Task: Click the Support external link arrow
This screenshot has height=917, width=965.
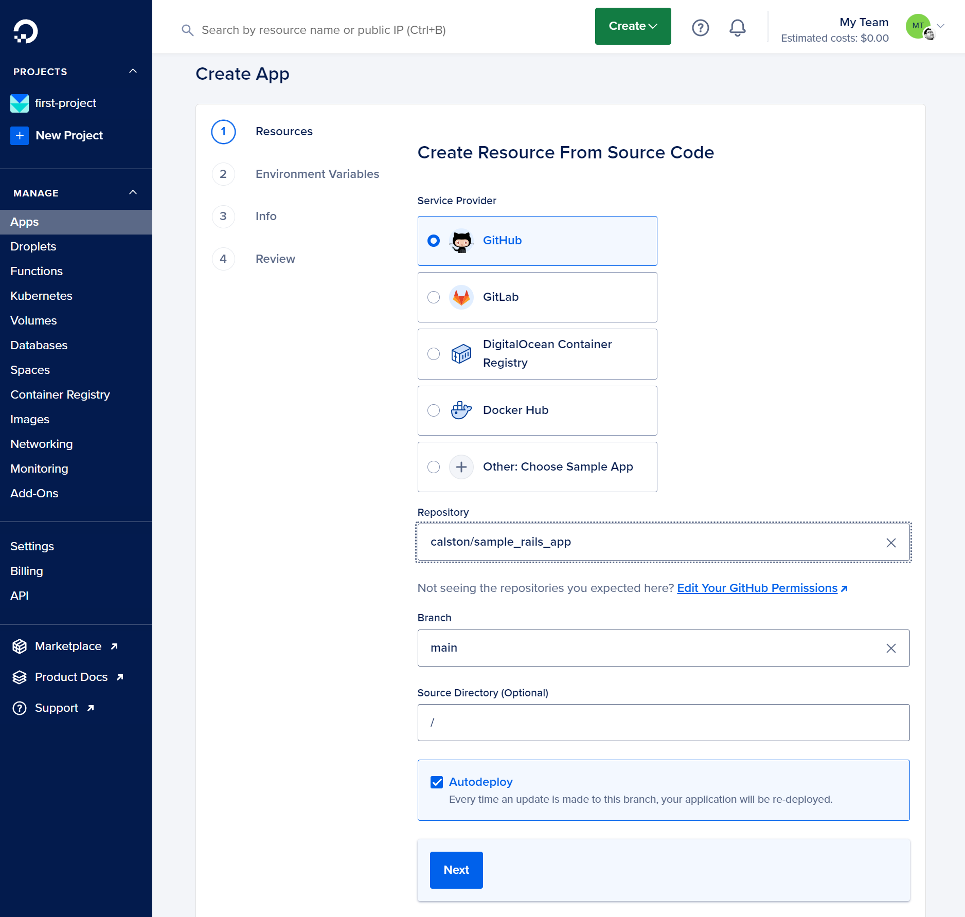Action: click(91, 708)
